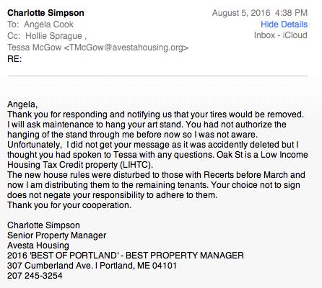
Task: Click the To: field label
Action: click(14, 24)
